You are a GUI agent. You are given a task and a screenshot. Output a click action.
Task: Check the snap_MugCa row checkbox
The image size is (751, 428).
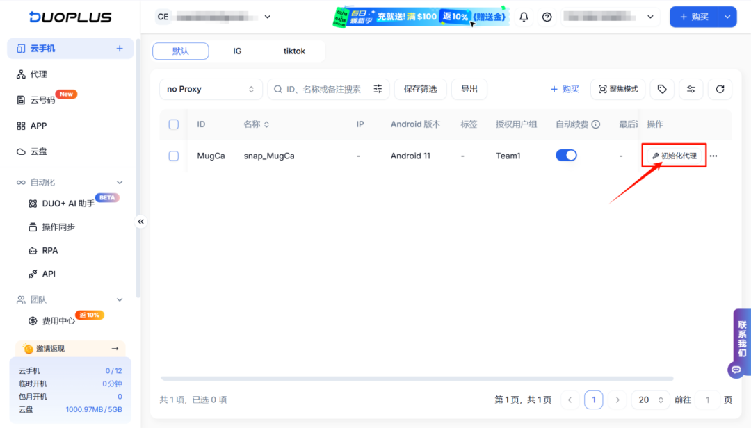tap(173, 156)
